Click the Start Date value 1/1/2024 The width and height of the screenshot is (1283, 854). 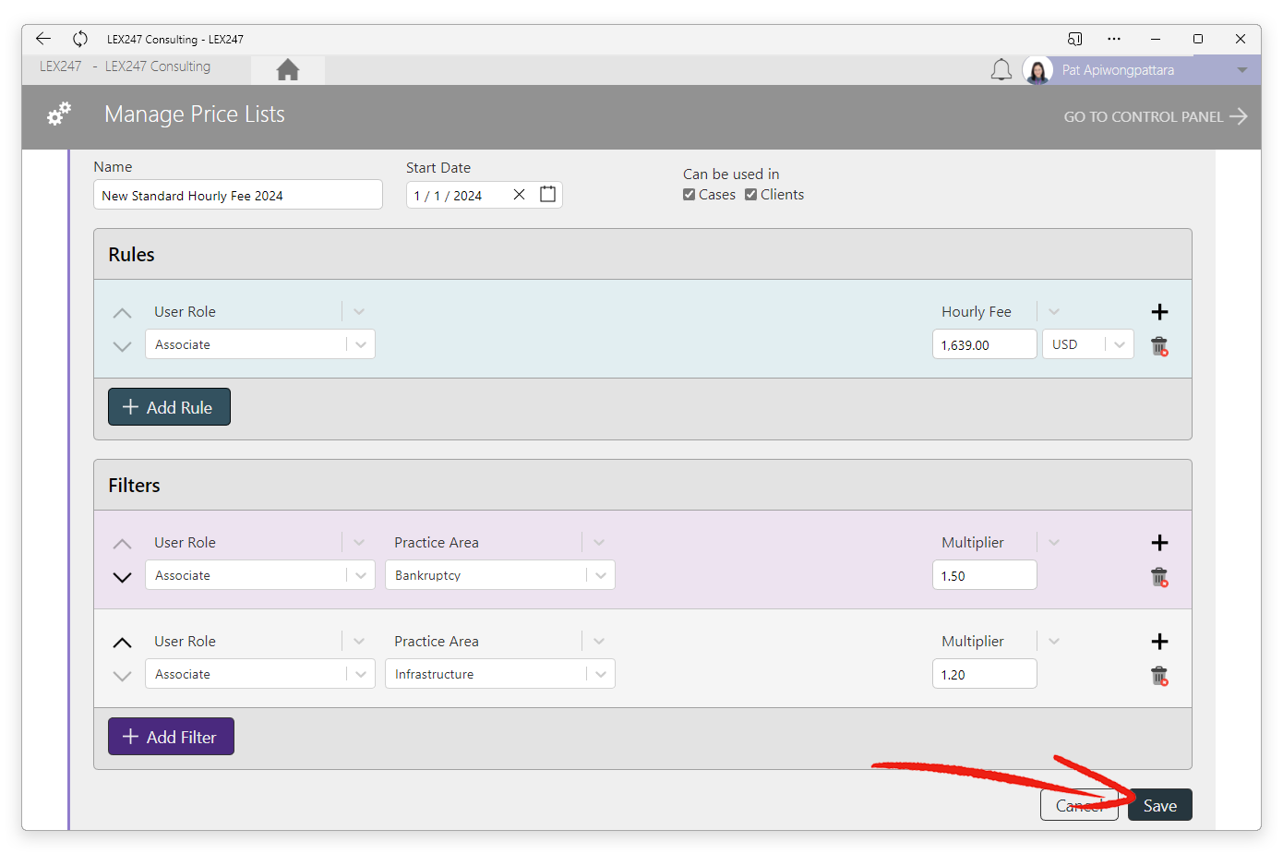pos(449,196)
